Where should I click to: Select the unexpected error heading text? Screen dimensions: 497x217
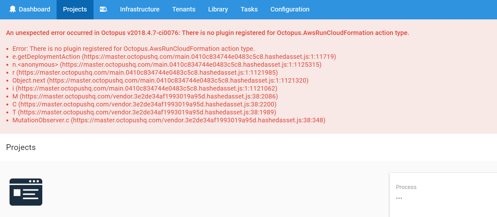(x=206, y=33)
